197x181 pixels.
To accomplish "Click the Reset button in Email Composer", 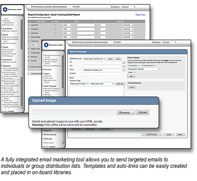I will click(180, 134).
